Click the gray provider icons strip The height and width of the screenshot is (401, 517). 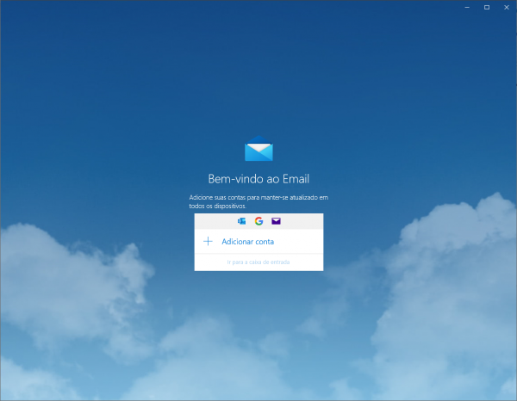click(x=303, y=221)
